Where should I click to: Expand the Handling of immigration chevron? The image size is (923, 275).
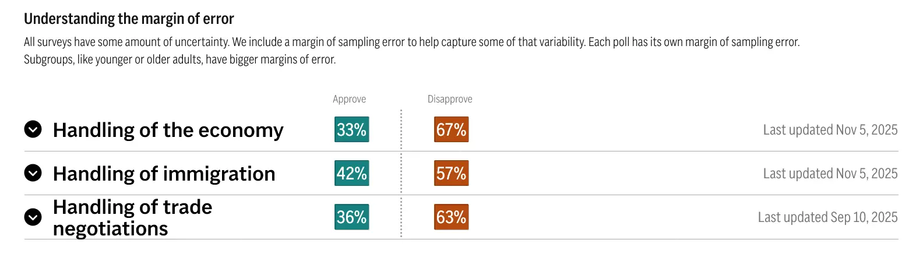coord(33,173)
